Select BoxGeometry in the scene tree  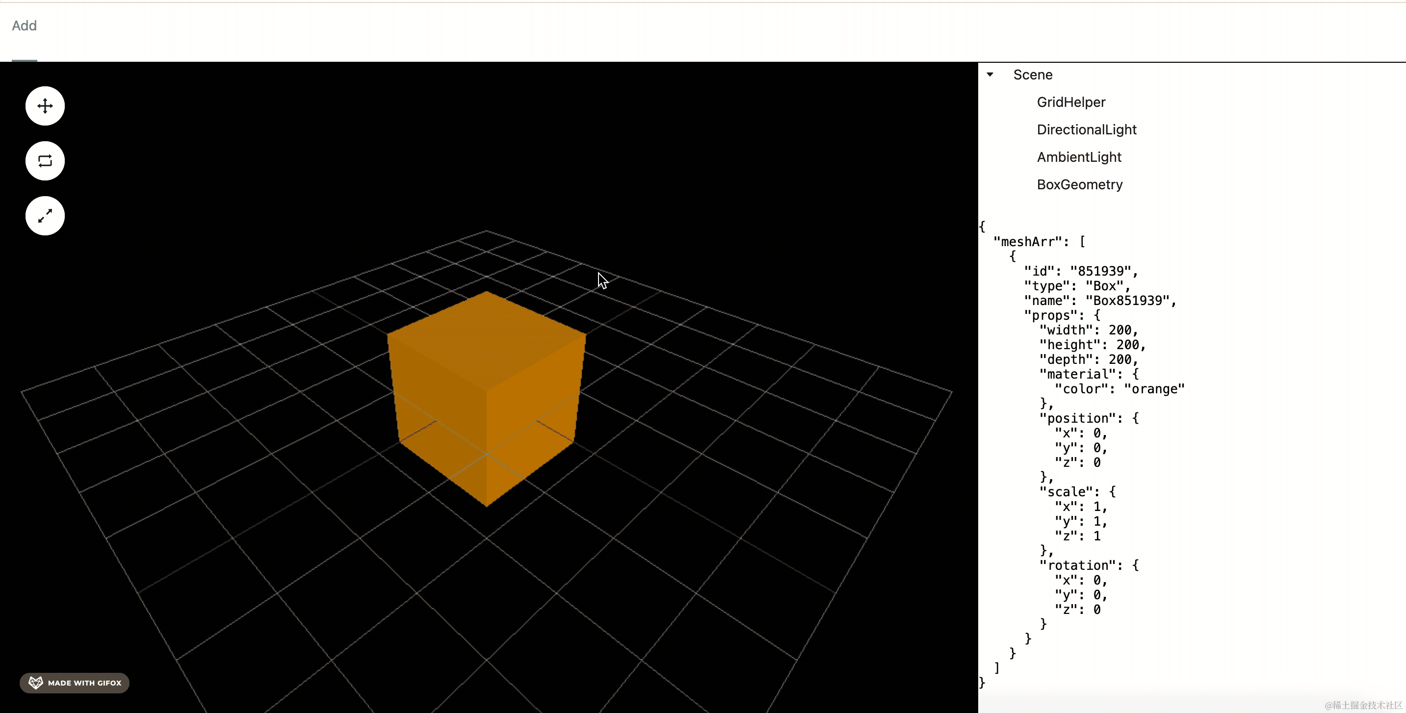pos(1079,184)
